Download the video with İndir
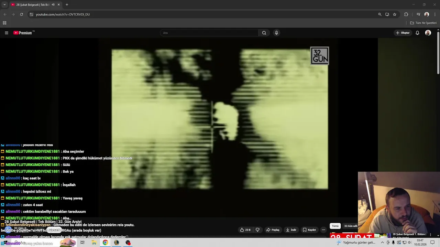The width and height of the screenshot is (440, 247). 291,230
